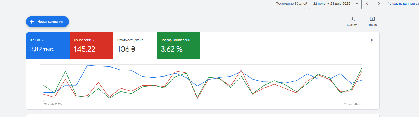This screenshot has height=117, width=419.
Task: Select the Стоимость/конв. 106 ₴ tile
Action: (135, 46)
